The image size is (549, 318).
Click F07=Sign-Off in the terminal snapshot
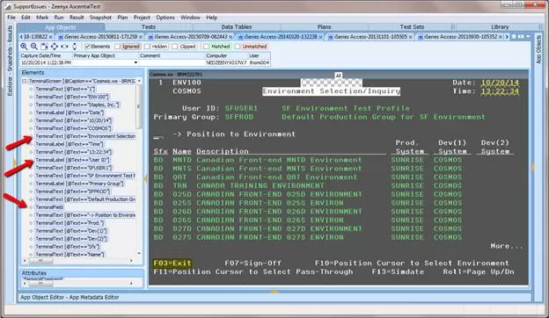click(253, 264)
